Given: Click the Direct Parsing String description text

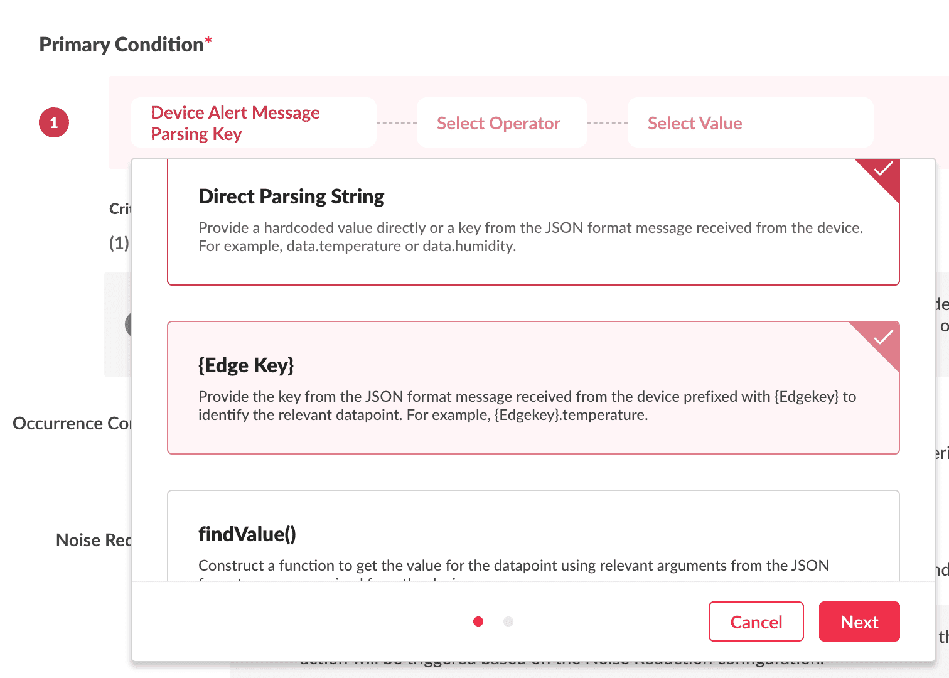Looking at the screenshot, I should click(x=530, y=237).
